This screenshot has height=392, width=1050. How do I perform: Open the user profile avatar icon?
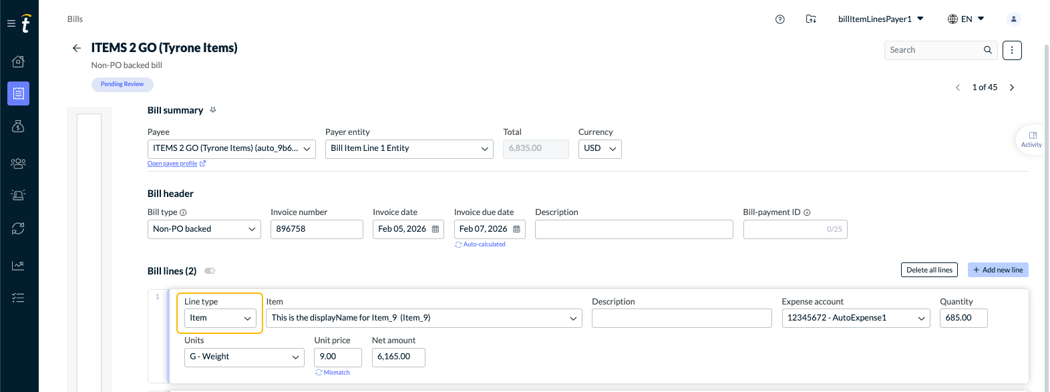click(1013, 19)
